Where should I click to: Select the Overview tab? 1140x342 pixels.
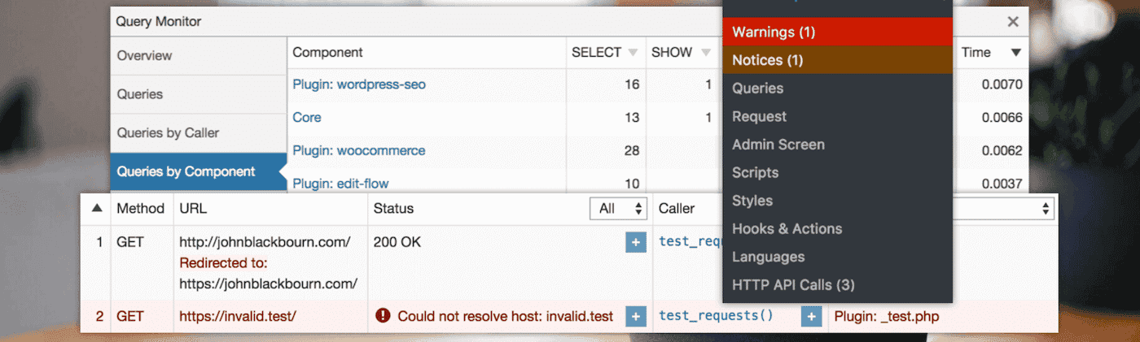click(145, 56)
